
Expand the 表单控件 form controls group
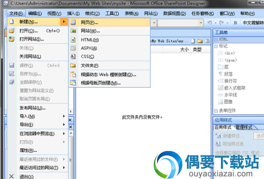[x=216, y=111]
